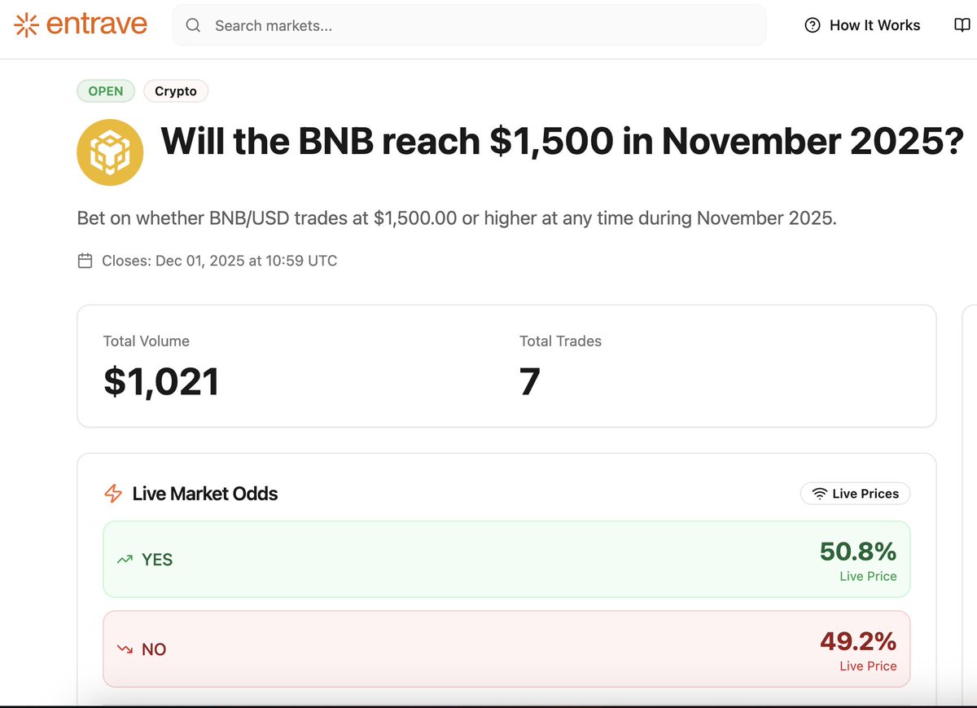Viewport: 977px width, 708px height.
Task: Click the green OPEN status badge
Action: click(106, 91)
